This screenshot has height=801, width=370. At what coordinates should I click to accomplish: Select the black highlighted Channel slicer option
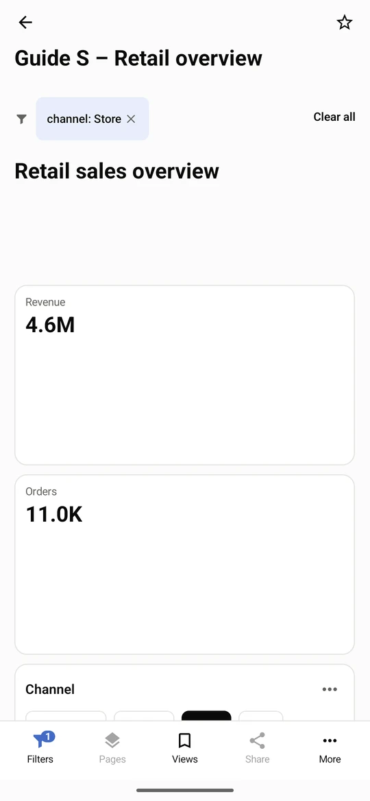(206, 716)
